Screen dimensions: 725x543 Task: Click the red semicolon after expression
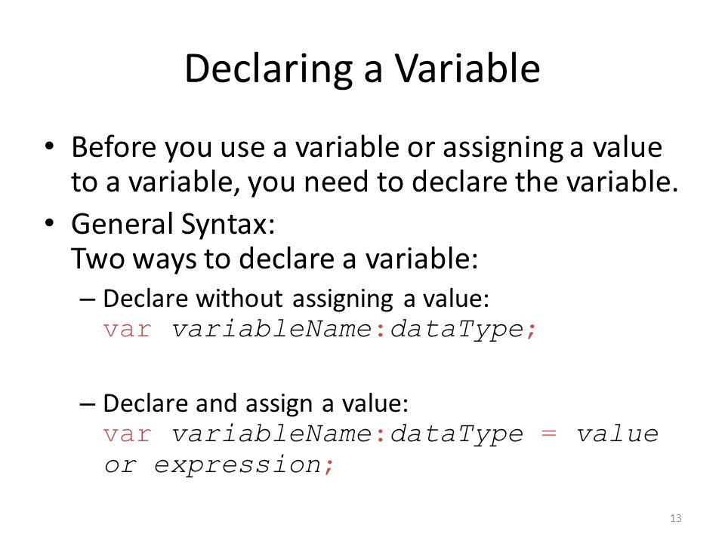(329, 466)
